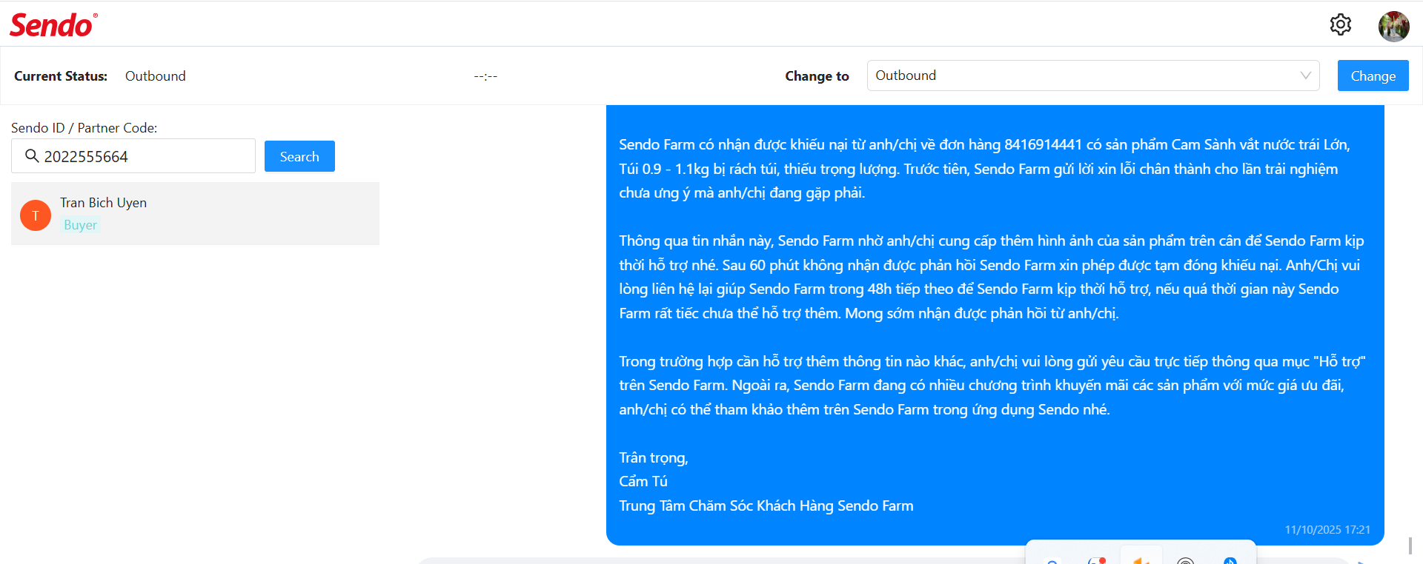Expand the Change to dropdown chevron
This screenshot has height=564, width=1423.
coord(1305,75)
